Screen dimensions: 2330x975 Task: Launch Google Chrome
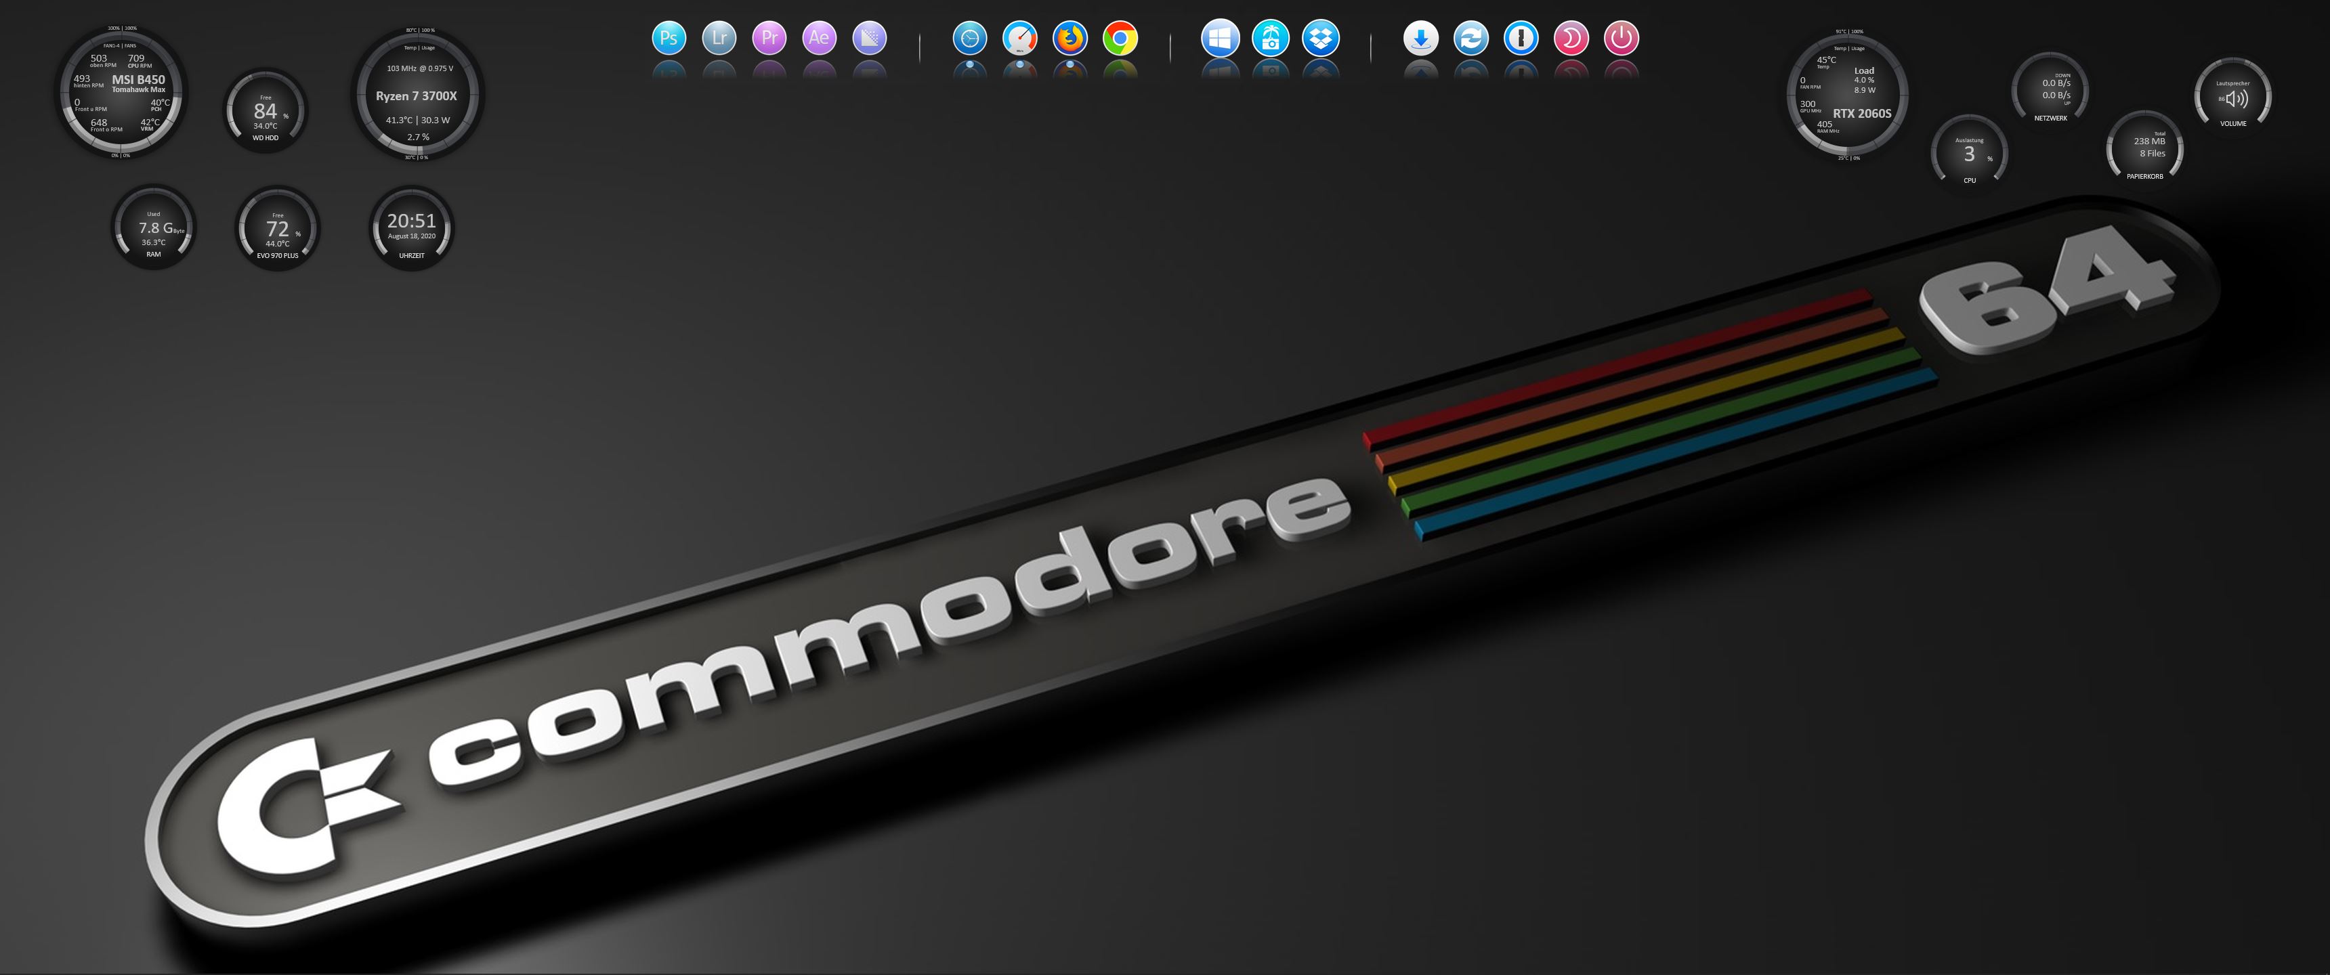[x=1120, y=38]
